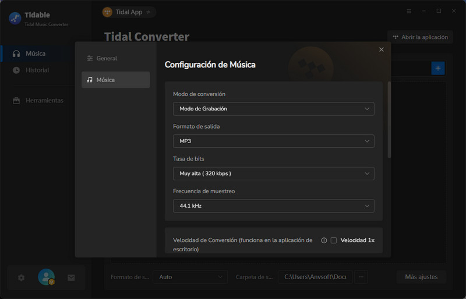466x299 pixels.
Task: Click the Tidal App selector pill
Action: tap(129, 12)
